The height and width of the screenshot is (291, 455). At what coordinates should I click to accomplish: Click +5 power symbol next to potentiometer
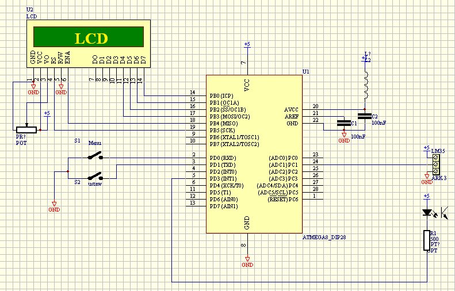[47, 114]
